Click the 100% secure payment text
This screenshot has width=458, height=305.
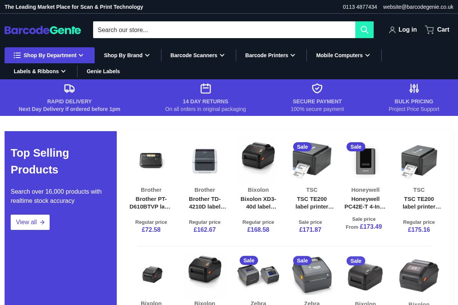coord(317,109)
